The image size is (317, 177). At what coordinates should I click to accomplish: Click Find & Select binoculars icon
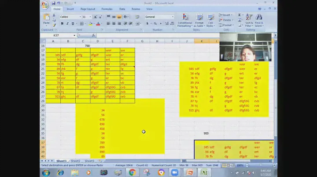259,18
